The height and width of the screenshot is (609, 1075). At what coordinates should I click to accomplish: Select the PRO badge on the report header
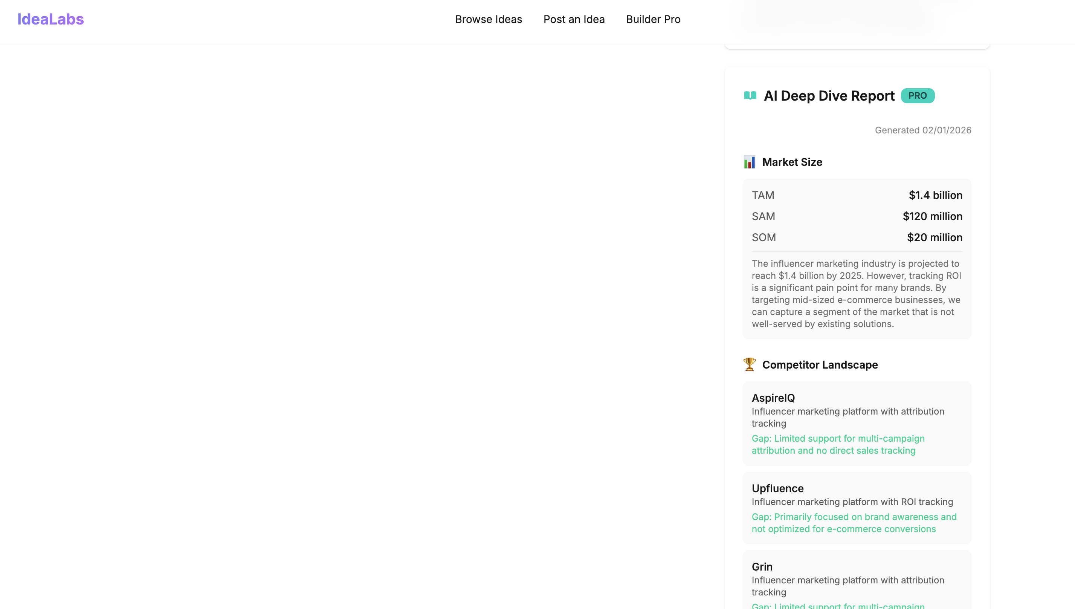coord(918,95)
